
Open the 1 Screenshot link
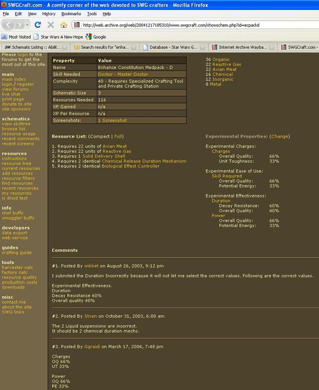(x=113, y=120)
